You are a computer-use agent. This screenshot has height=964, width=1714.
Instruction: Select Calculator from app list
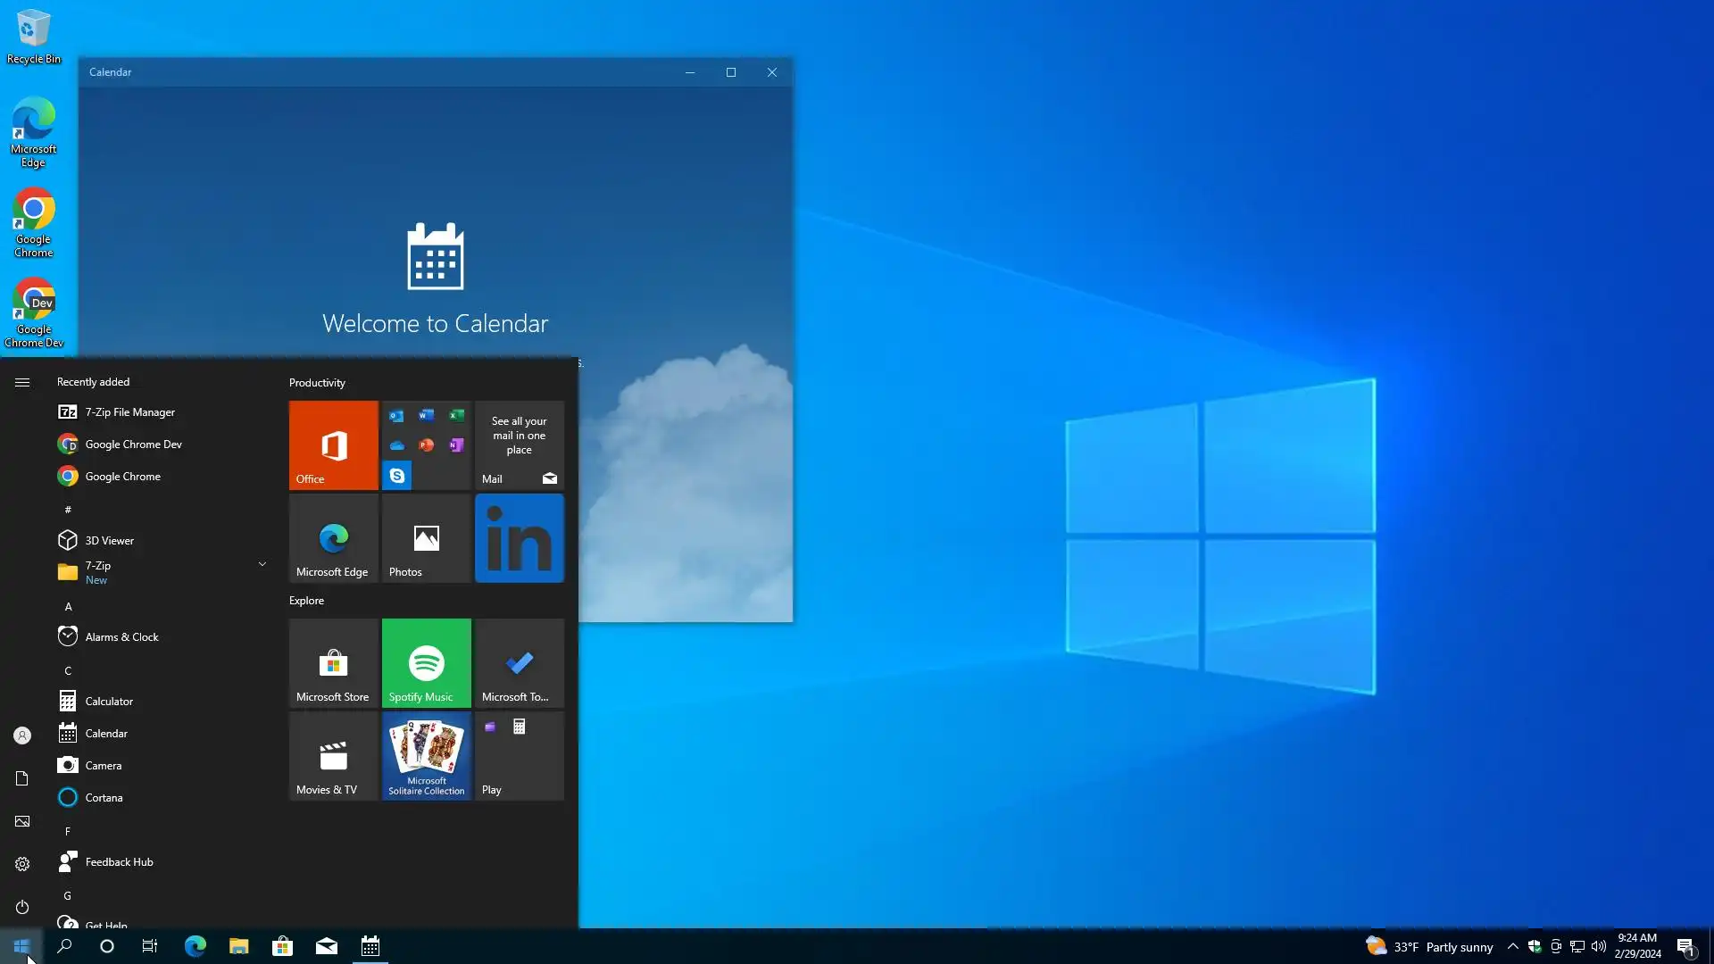click(109, 702)
